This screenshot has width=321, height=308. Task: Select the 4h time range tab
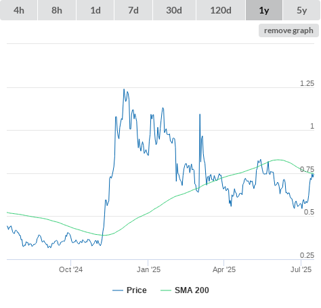(x=18, y=10)
